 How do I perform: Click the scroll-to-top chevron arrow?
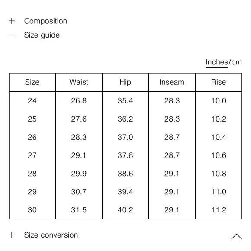pos(236,236)
